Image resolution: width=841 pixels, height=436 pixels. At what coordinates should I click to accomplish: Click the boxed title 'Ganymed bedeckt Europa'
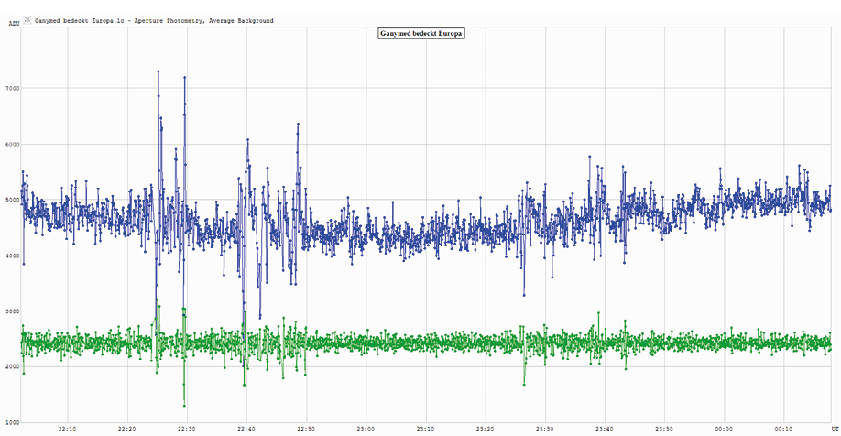(x=420, y=34)
